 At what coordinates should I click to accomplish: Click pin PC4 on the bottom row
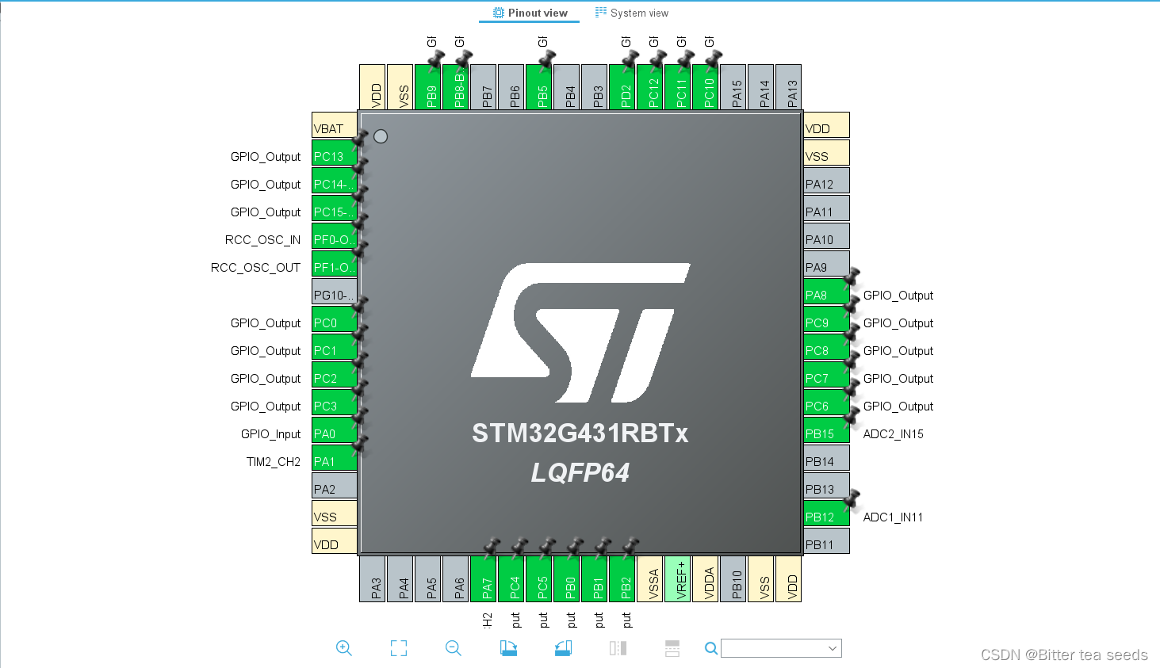tap(511, 579)
